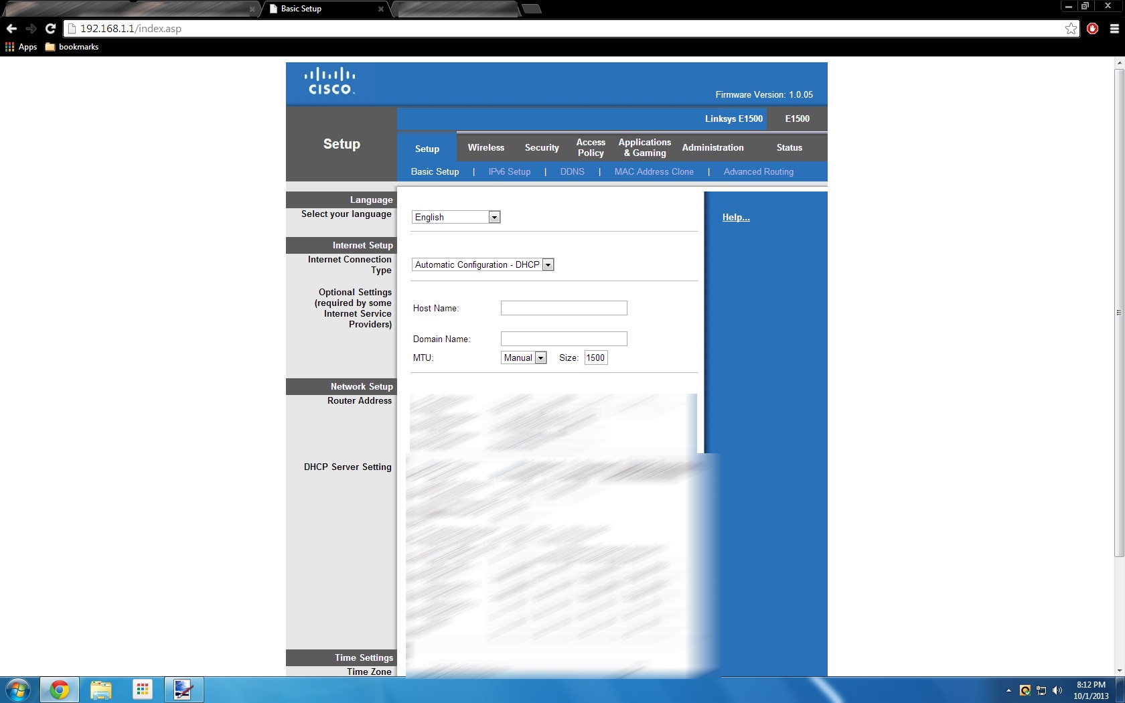Open the Internet Connection Type dropdown
The width and height of the screenshot is (1125, 703).
[x=548, y=264]
